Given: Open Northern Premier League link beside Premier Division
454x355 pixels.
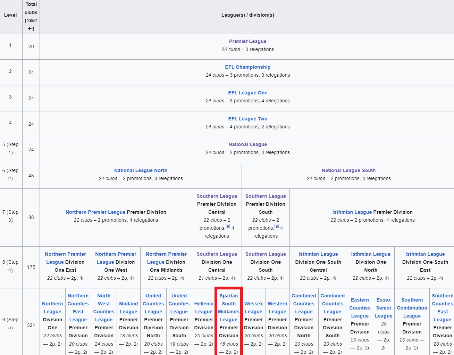Looking at the screenshot, I should click(x=95, y=212).
